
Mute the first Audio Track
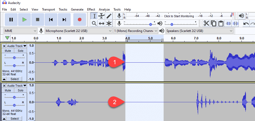point(8,51)
